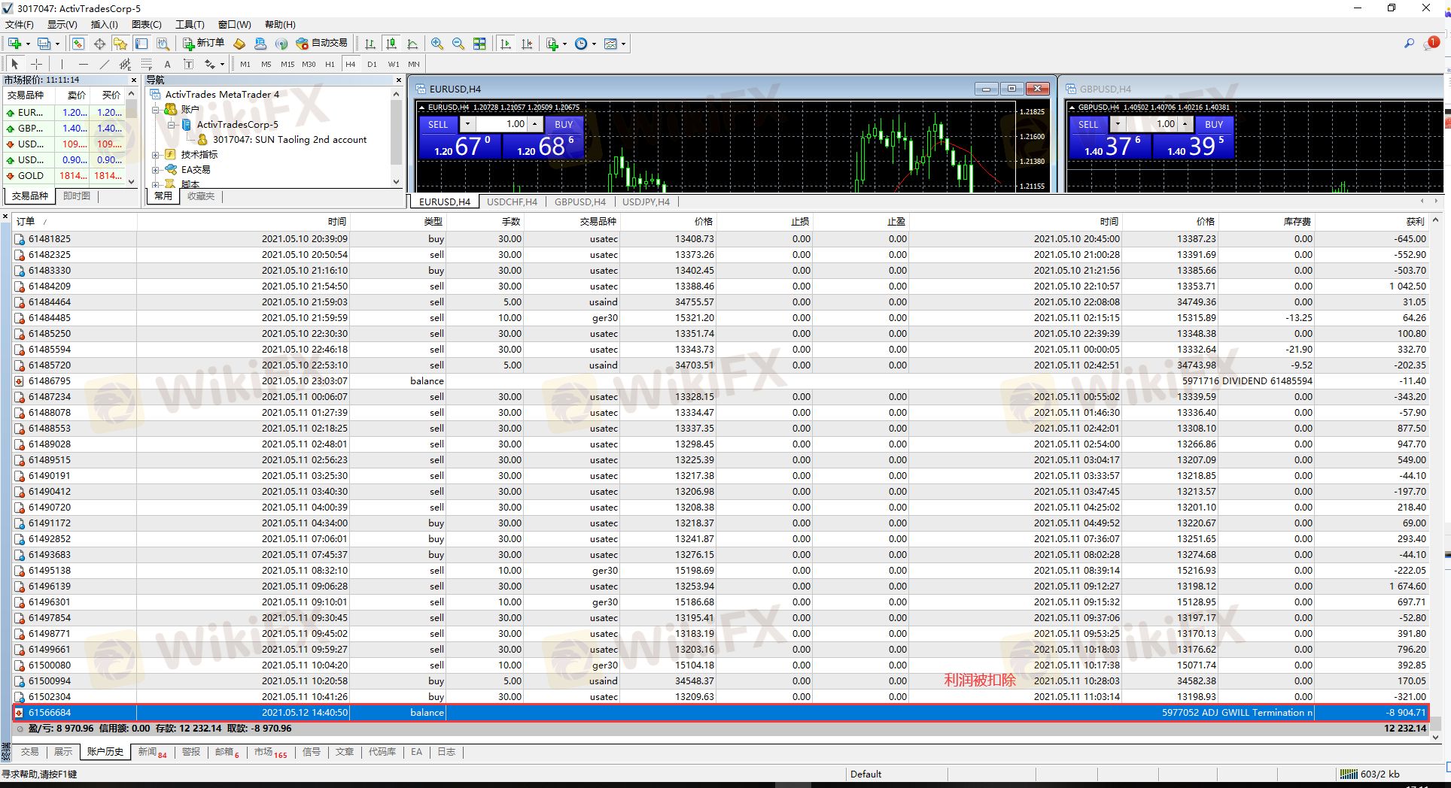Screen dimensions: 1451x788
Task: Click the 新订单 new order button
Action: point(203,44)
